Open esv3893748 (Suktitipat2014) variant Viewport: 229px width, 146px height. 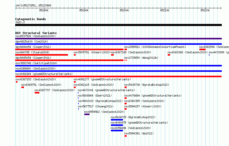coord(36,63)
